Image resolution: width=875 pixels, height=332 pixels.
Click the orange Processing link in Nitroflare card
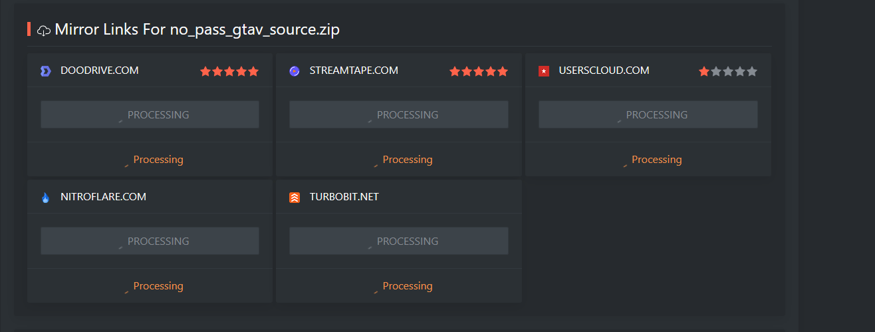click(158, 286)
